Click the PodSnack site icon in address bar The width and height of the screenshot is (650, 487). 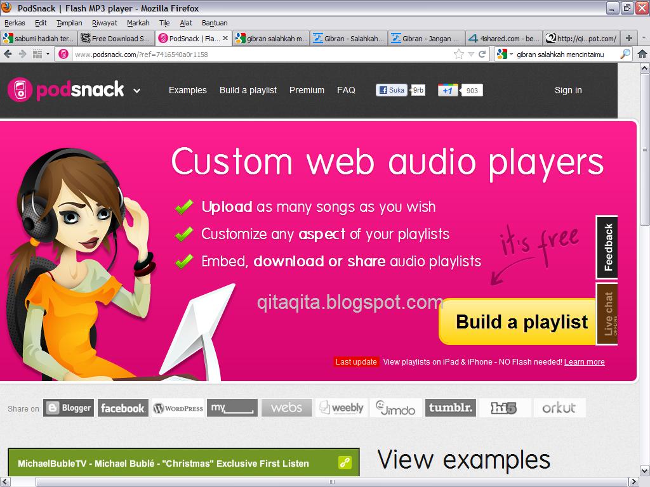[63, 55]
